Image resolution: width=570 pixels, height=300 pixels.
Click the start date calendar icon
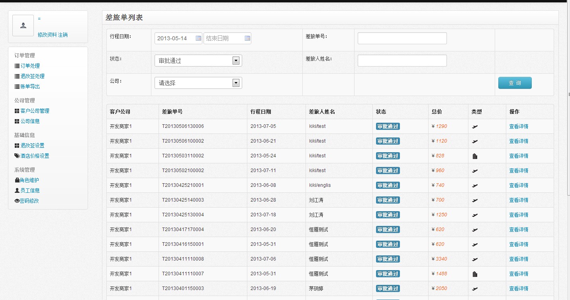tap(198, 38)
